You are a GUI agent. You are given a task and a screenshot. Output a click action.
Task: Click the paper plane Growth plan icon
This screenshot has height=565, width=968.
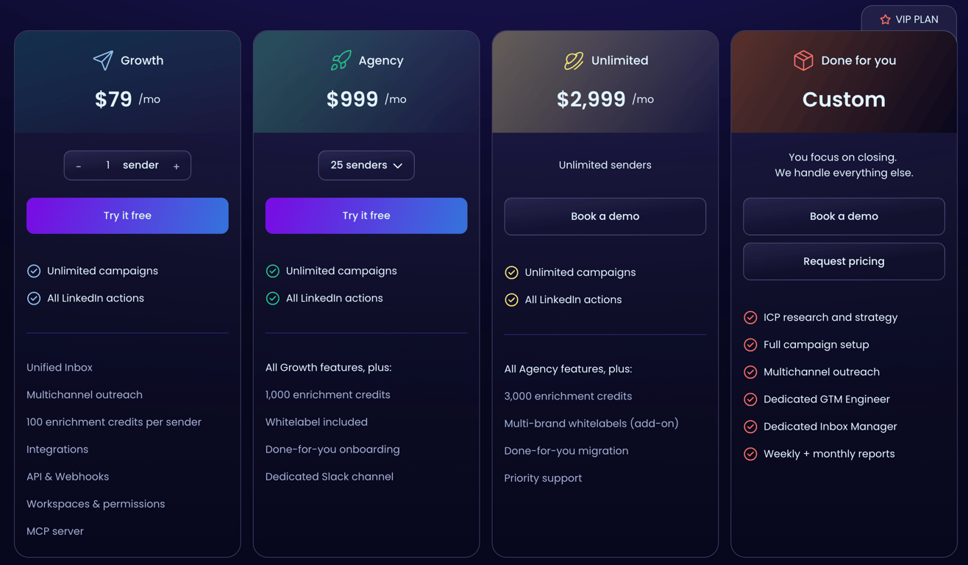(103, 60)
